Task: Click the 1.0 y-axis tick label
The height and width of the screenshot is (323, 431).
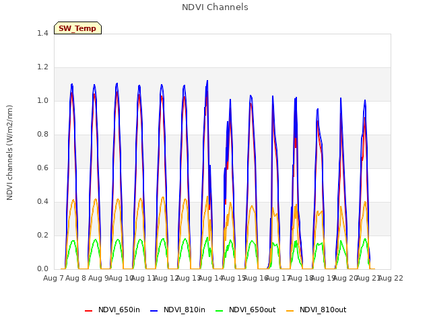Action: coord(42,100)
